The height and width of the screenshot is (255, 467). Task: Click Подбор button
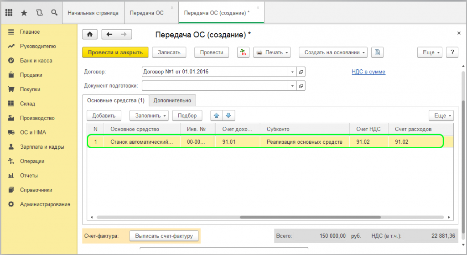(187, 115)
